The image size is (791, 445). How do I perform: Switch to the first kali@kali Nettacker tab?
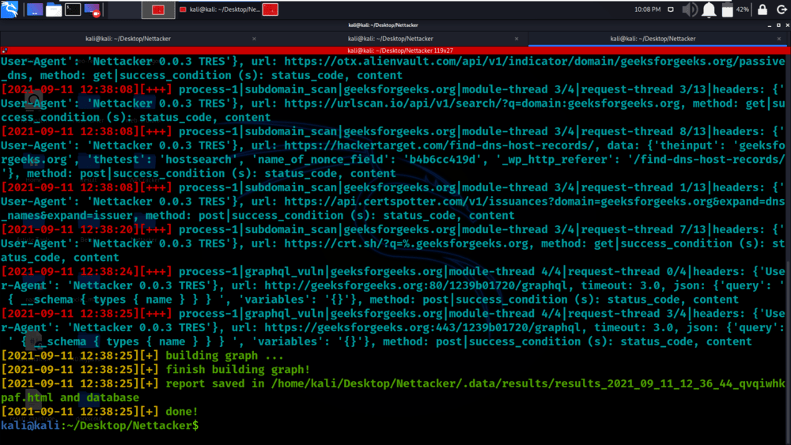pyautogui.click(x=128, y=39)
